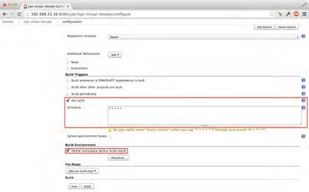The width and height of the screenshot is (309, 192).
Task: Click the wrench extension icon in the toolbar
Action: pyautogui.click(x=288, y=14)
